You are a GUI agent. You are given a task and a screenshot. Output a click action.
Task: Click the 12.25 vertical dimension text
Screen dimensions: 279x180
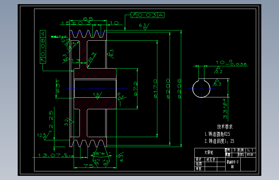coord(51,121)
